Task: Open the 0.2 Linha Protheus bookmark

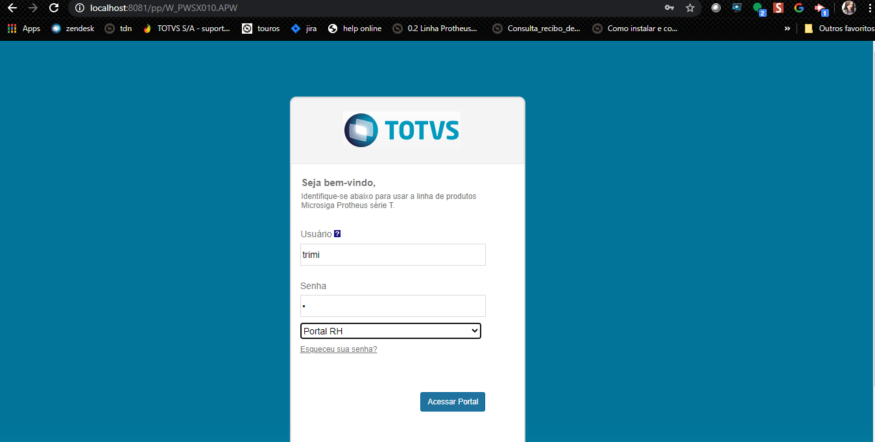Action: coord(435,29)
